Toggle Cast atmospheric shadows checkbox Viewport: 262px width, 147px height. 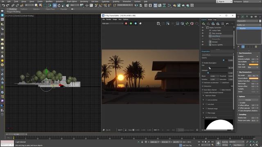[x=239, y=111]
